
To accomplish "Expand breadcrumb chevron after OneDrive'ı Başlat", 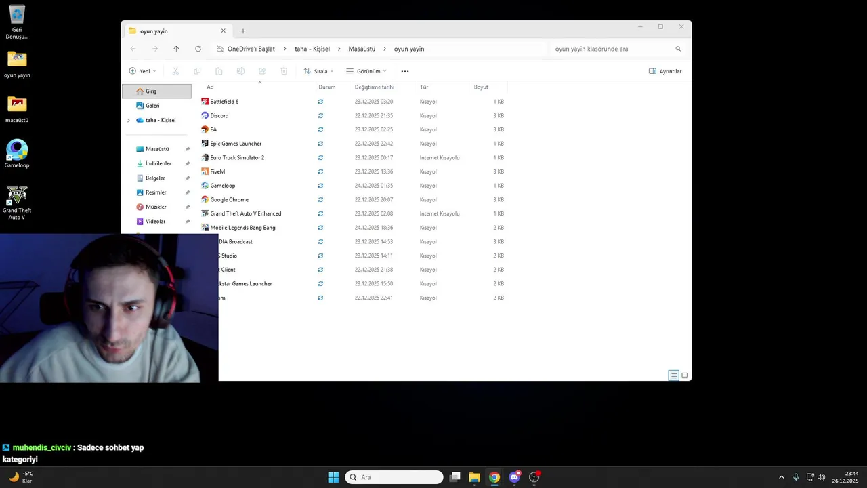I will [x=285, y=49].
